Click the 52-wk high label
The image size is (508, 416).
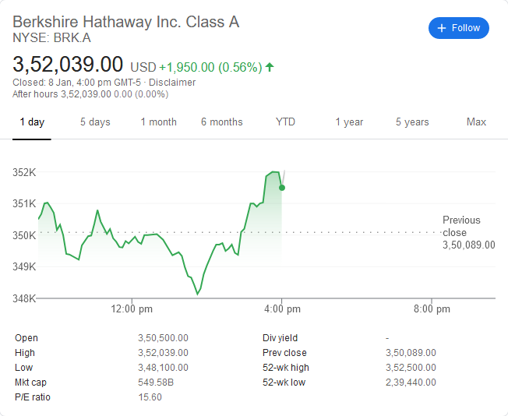tap(286, 368)
